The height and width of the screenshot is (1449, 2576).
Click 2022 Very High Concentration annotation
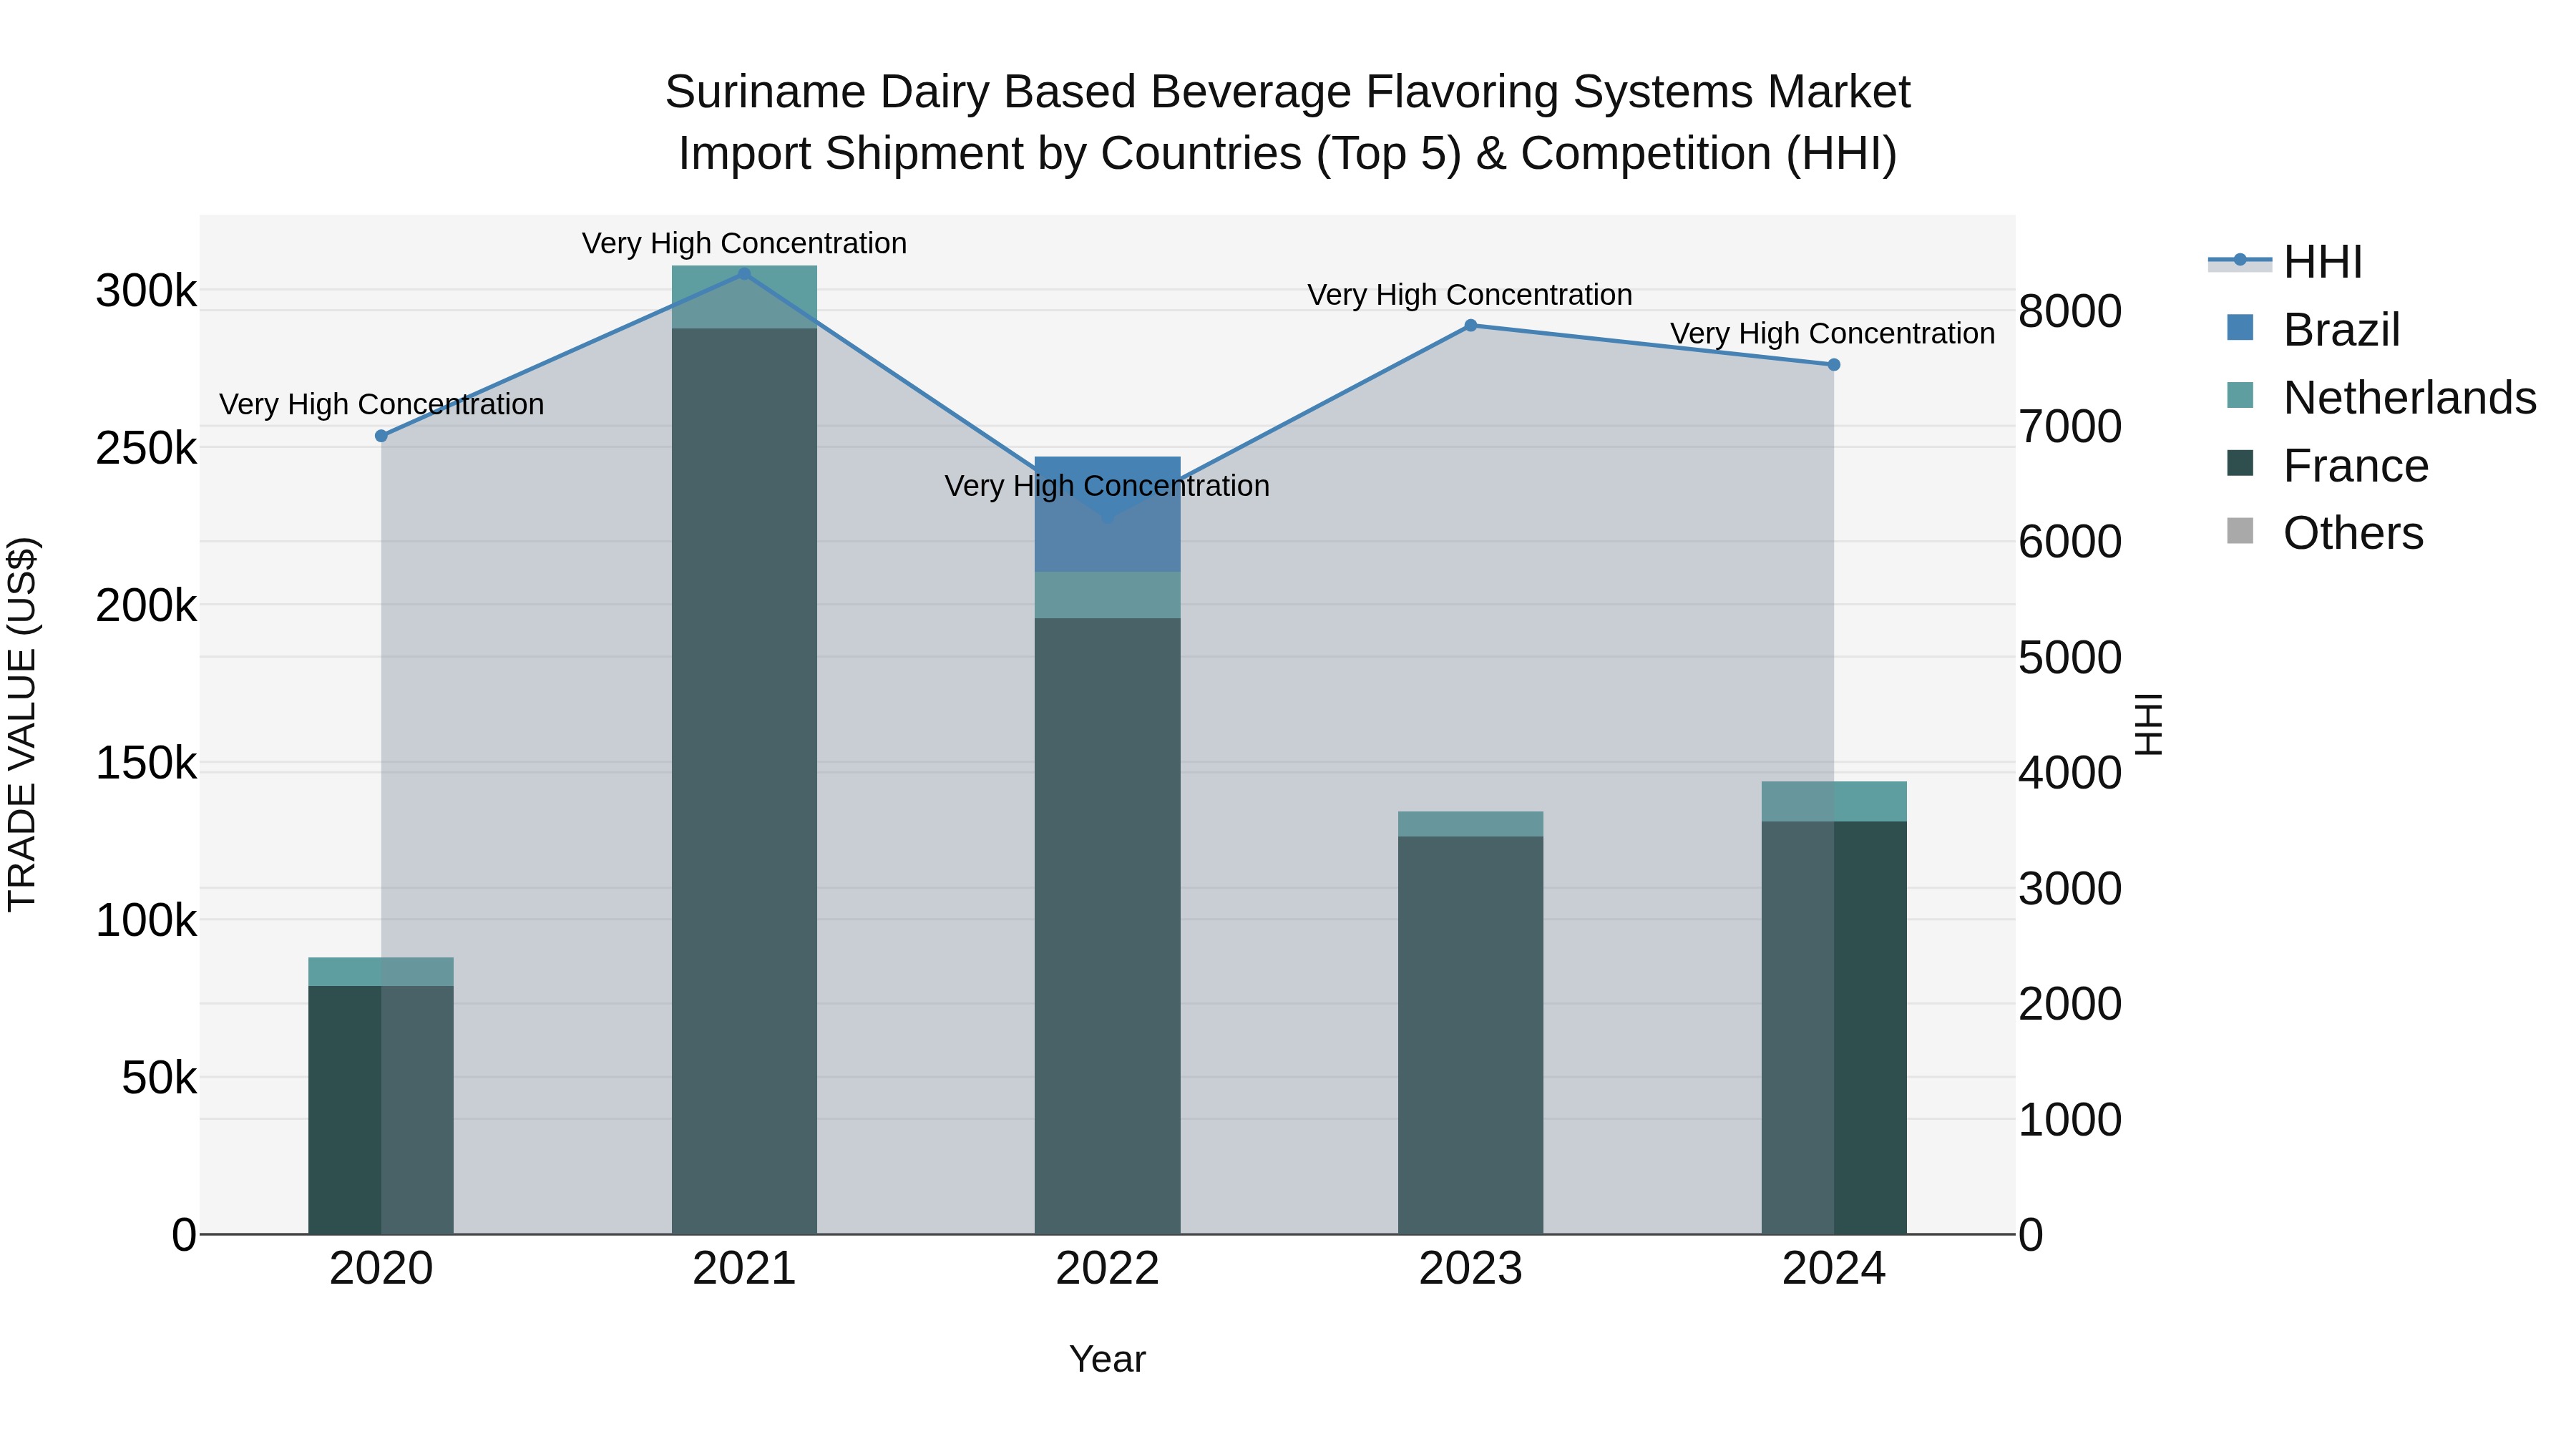[1107, 486]
